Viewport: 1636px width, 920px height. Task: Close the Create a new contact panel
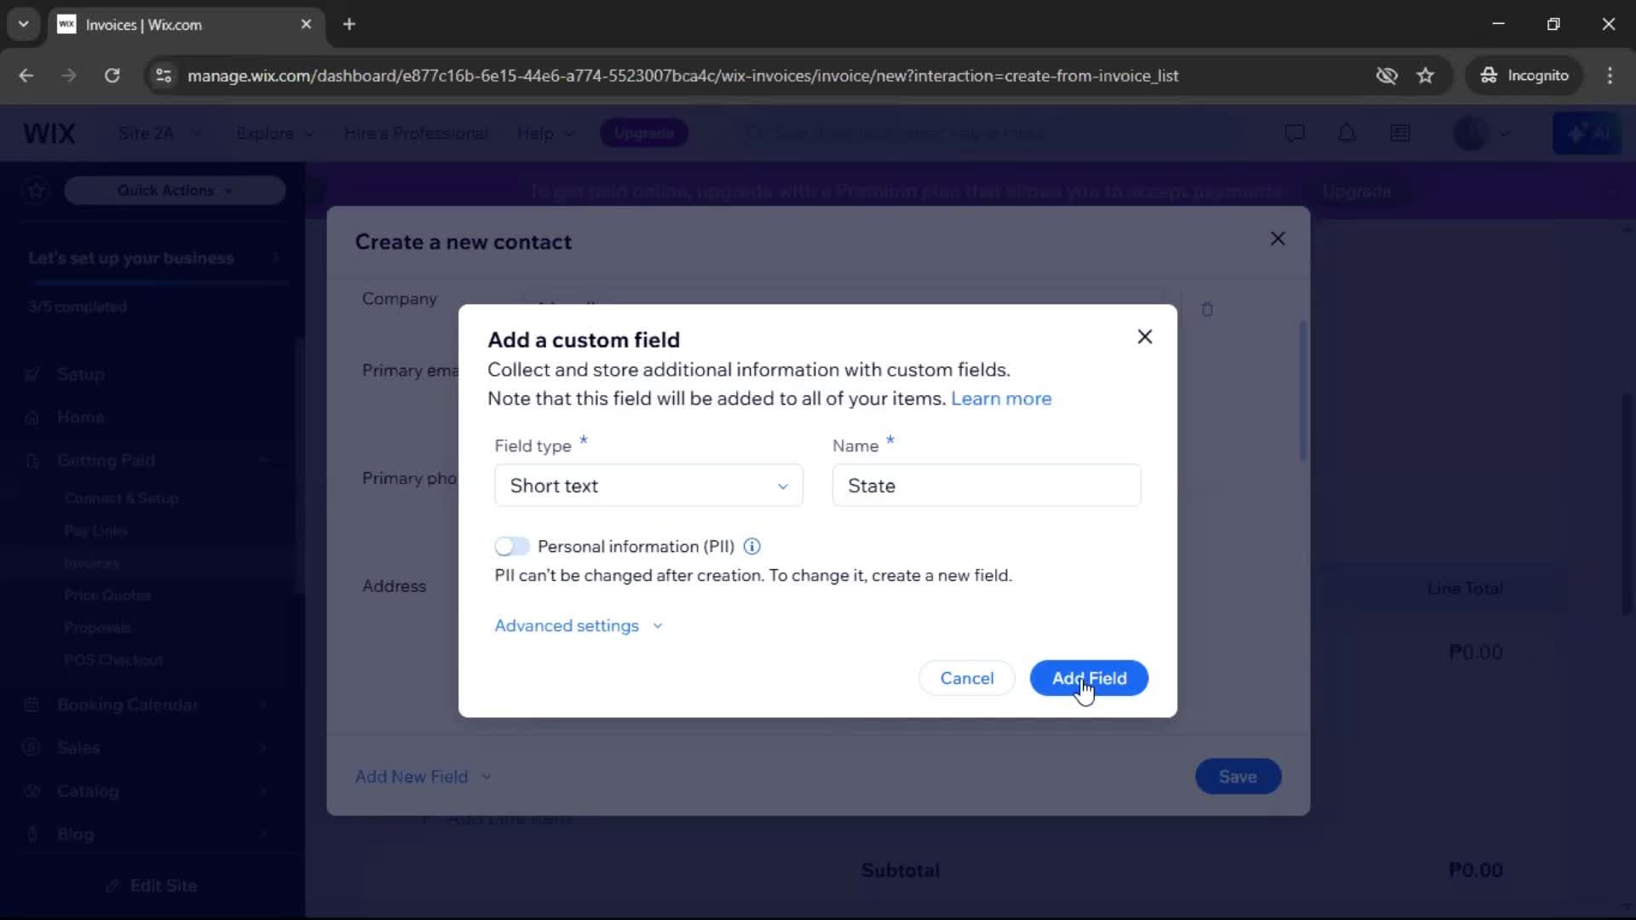(x=1277, y=239)
